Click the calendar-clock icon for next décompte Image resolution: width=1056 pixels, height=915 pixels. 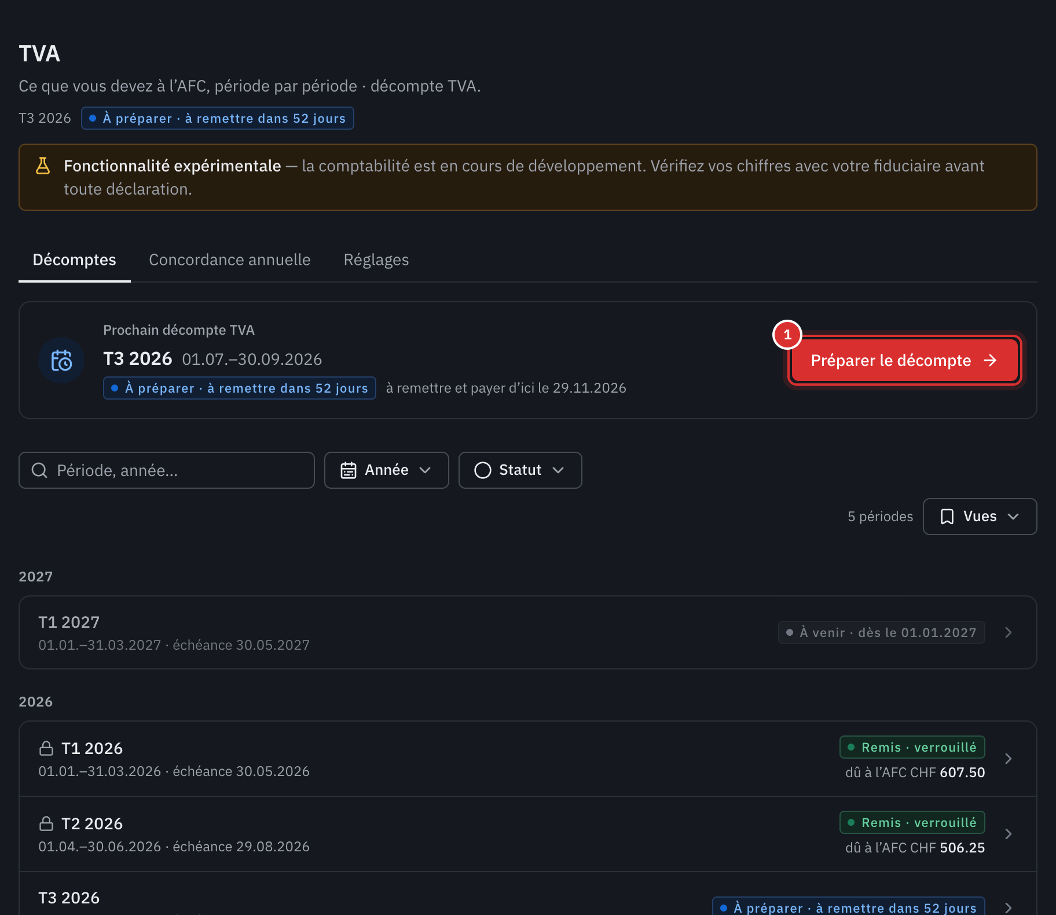(61, 360)
